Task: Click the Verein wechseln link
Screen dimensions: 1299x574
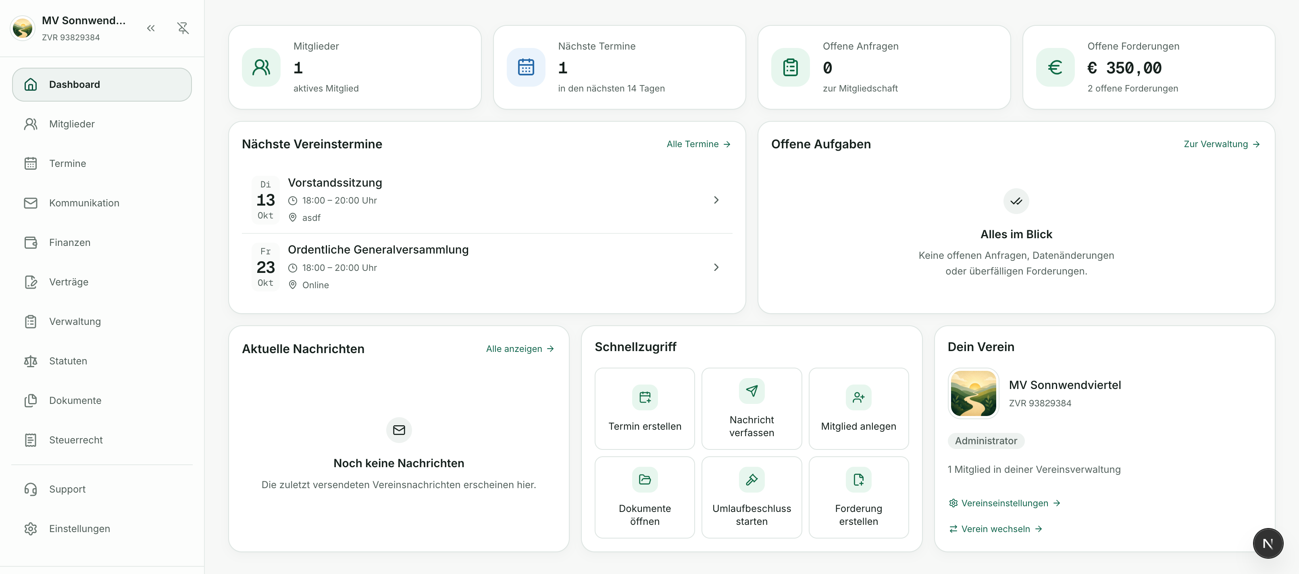Action: [x=995, y=529]
